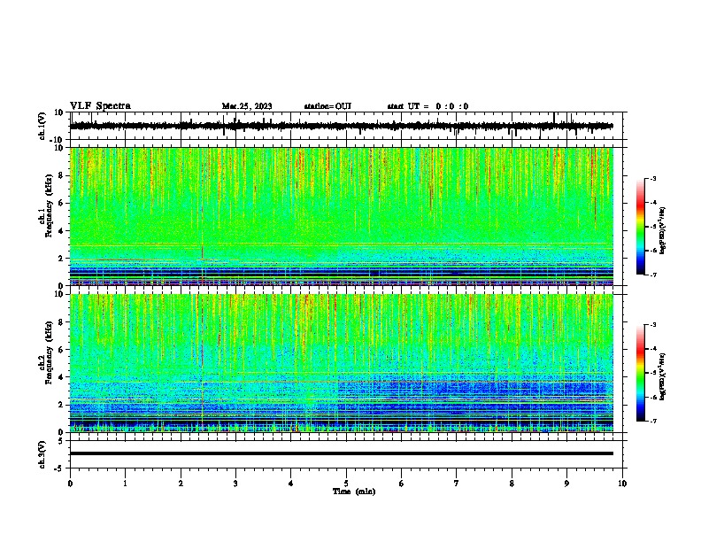Click tick label "5" on the Time axis
Image resolution: width=701 pixels, height=542 pixels.
[346, 484]
